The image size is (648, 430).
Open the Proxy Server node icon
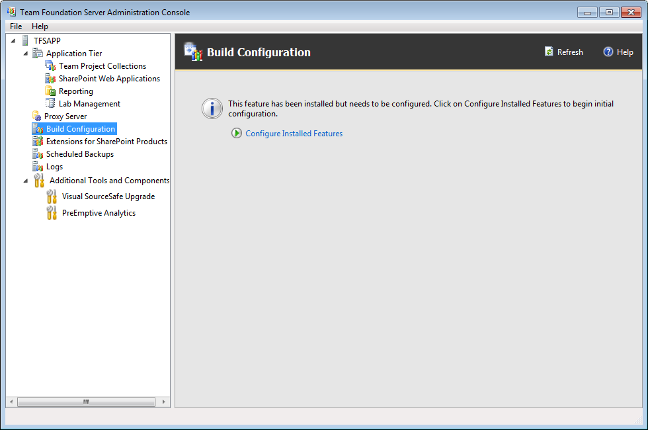38,116
